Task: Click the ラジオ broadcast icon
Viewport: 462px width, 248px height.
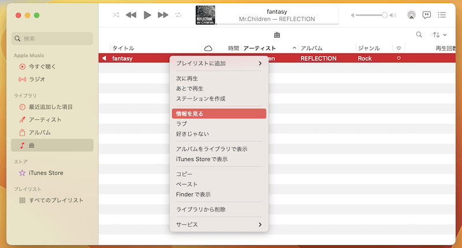Action: [23, 79]
